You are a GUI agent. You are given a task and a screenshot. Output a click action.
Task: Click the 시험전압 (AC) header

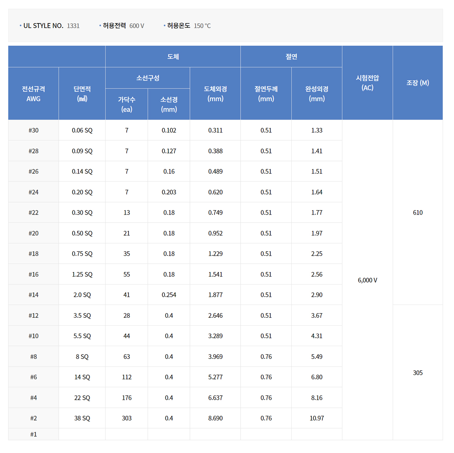point(367,83)
